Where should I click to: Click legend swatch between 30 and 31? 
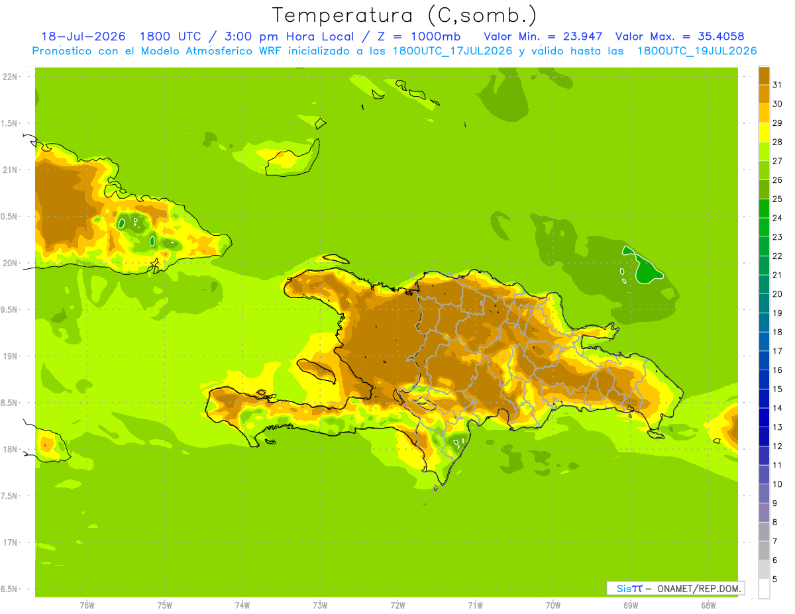[764, 95]
